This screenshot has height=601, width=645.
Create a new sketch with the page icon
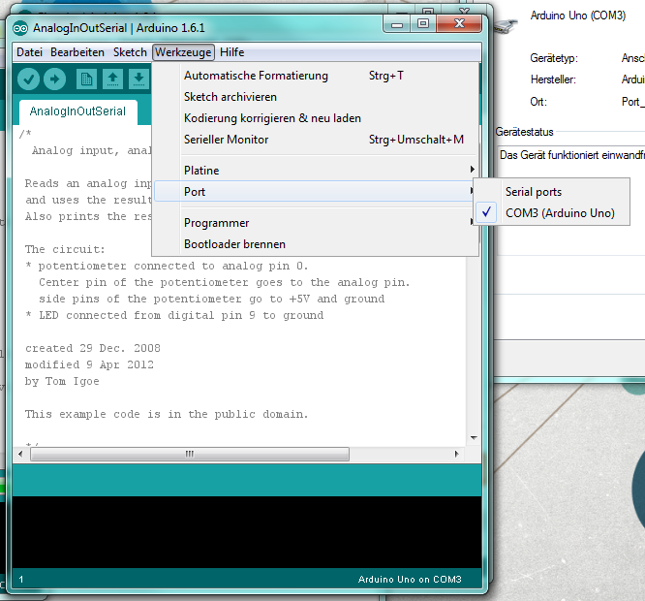[86, 79]
